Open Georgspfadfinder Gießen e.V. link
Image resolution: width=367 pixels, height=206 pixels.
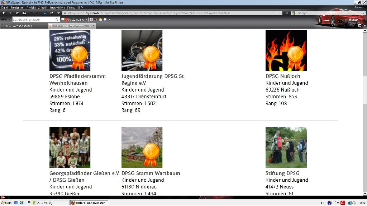(85, 177)
